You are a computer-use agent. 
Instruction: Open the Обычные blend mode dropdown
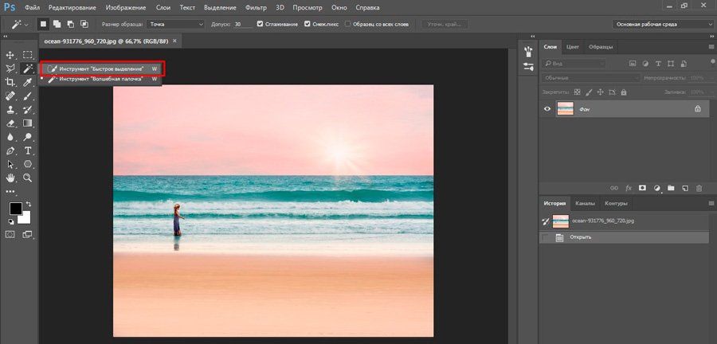(x=591, y=78)
